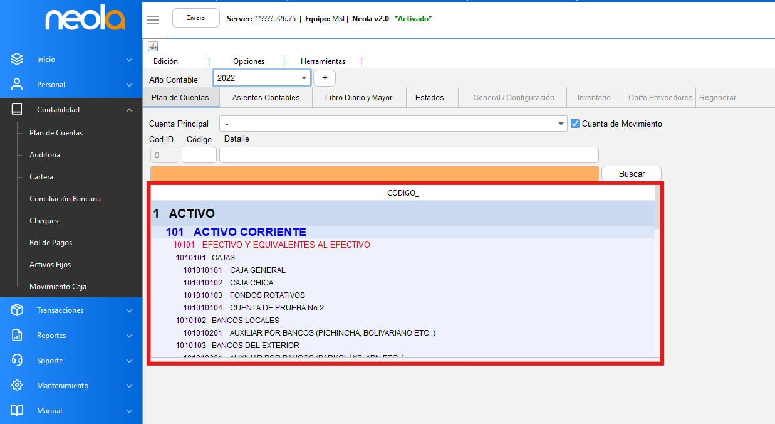This screenshot has width=775, height=424.
Task: Switch to the Asientos Contables tab
Action: (x=266, y=98)
